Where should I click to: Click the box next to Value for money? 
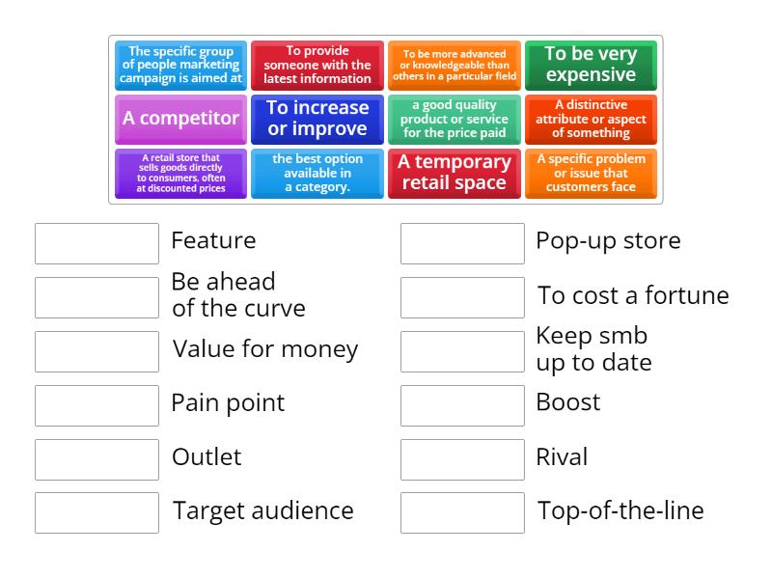pyautogui.click(x=96, y=351)
